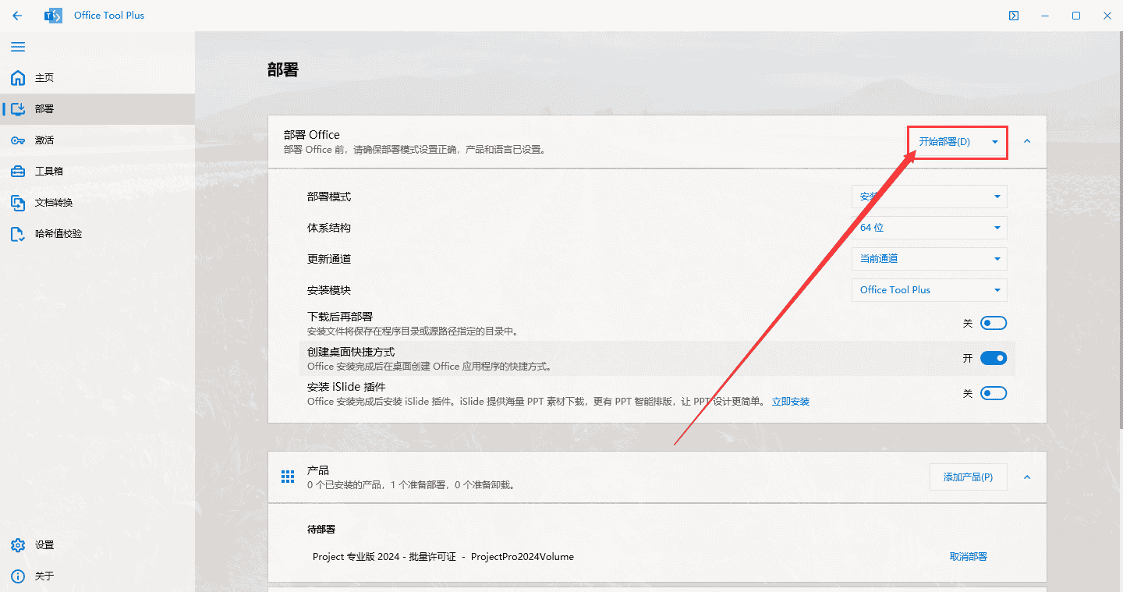
Task: Open 哈希值校验 page
Action: (97, 234)
